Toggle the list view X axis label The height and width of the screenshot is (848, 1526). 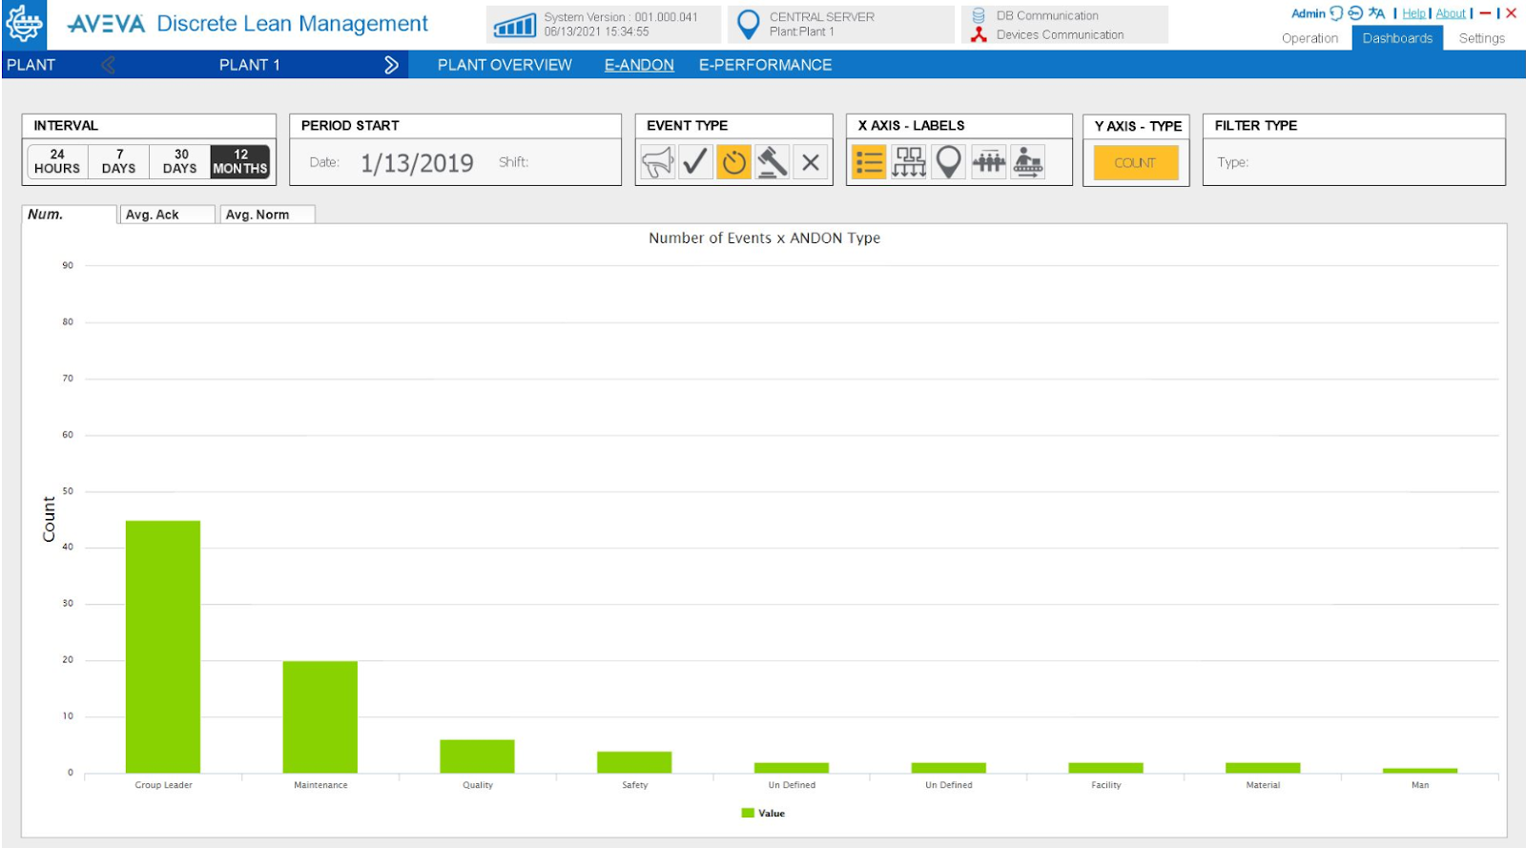869,162
